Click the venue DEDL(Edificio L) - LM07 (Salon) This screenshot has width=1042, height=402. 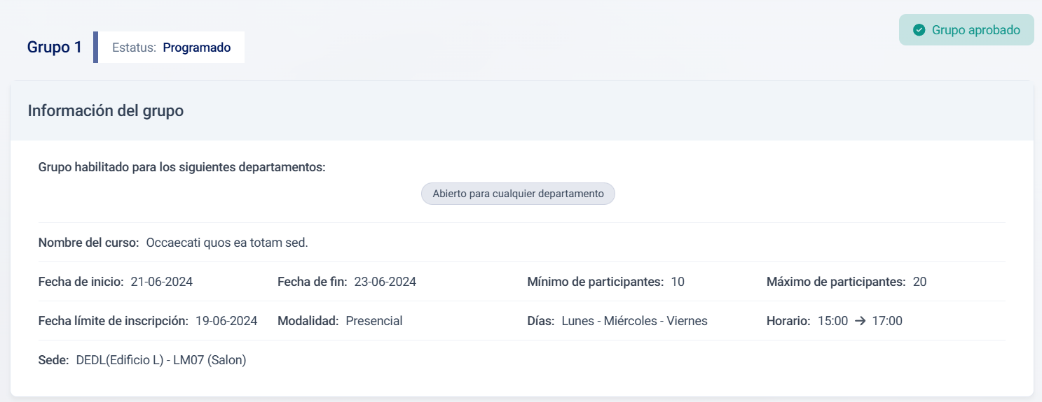click(161, 360)
